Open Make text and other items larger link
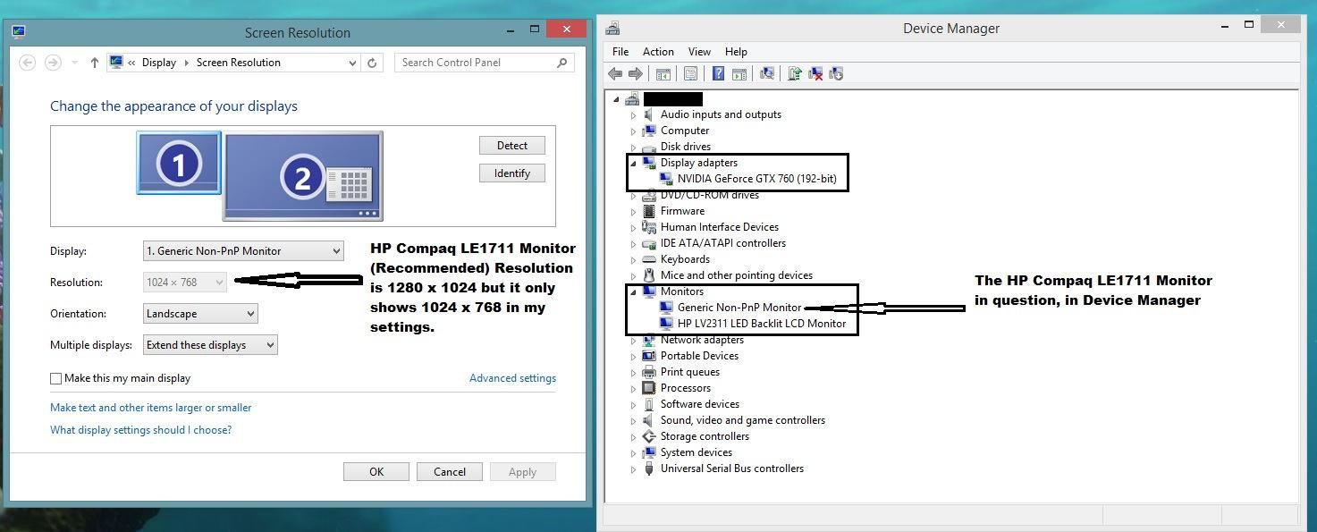This screenshot has width=1317, height=532. click(x=150, y=408)
